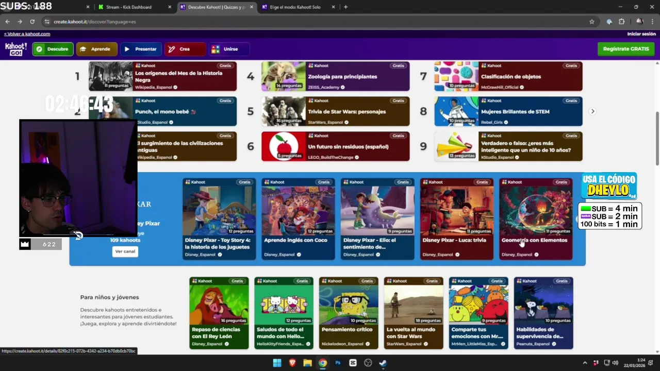Click the red apple thumbnail of kahoot 6

pyautogui.click(x=284, y=146)
